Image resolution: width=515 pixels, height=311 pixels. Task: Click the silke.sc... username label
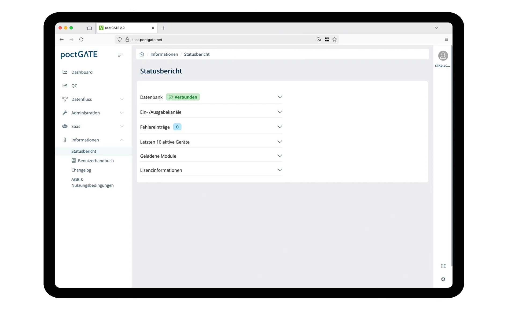442,65
